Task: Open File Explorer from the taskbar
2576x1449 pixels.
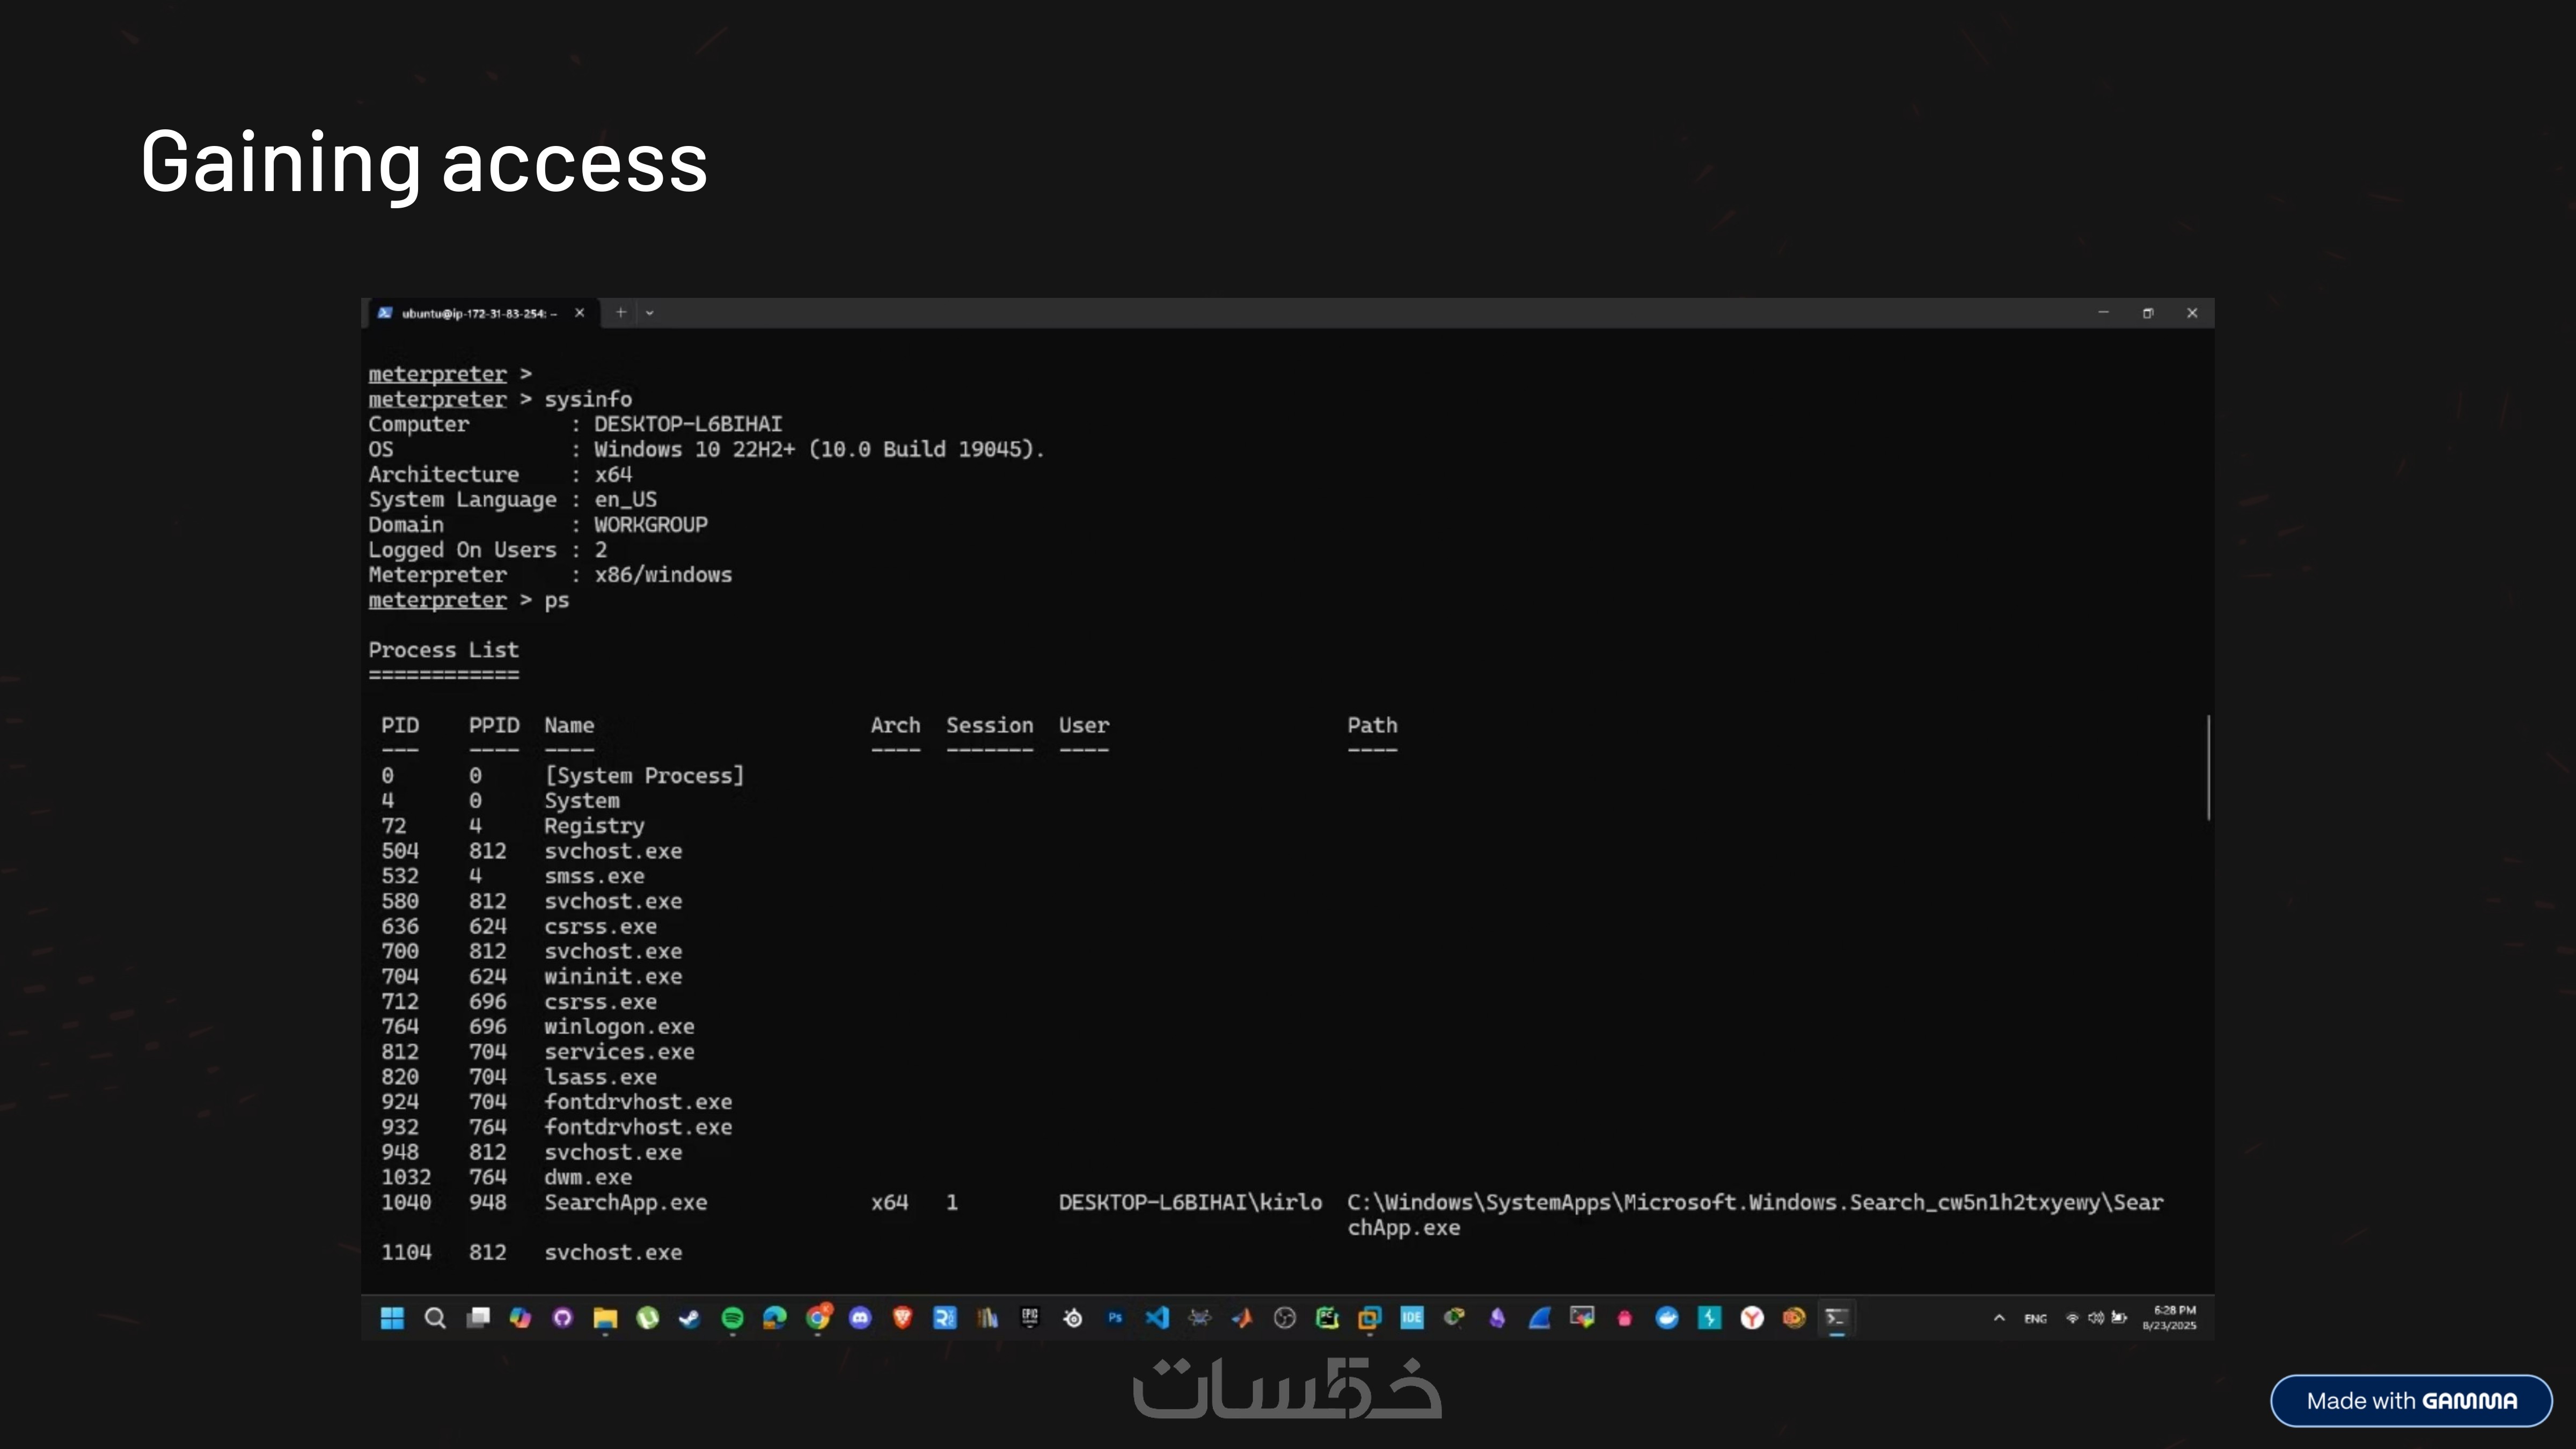Action: point(605,1318)
